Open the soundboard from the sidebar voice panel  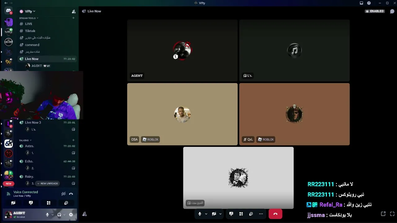[x=66, y=203]
